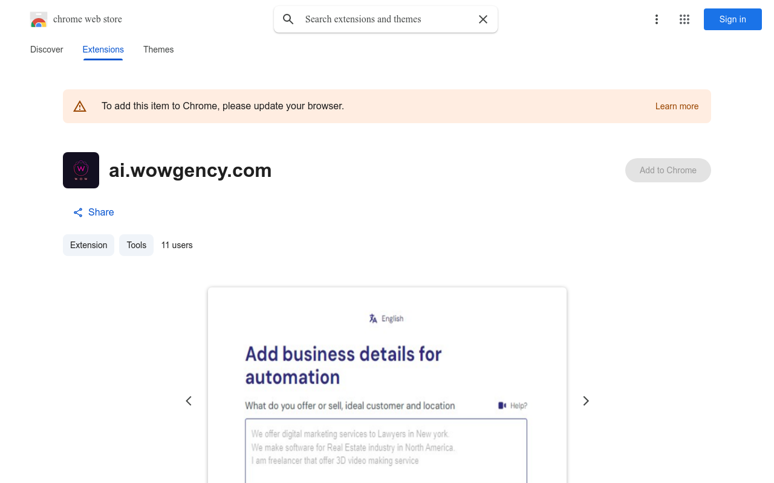Image resolution: width=774 pixels, height=483 pixels.
Task: Clear the search box with X
Action: click(483, 19)
